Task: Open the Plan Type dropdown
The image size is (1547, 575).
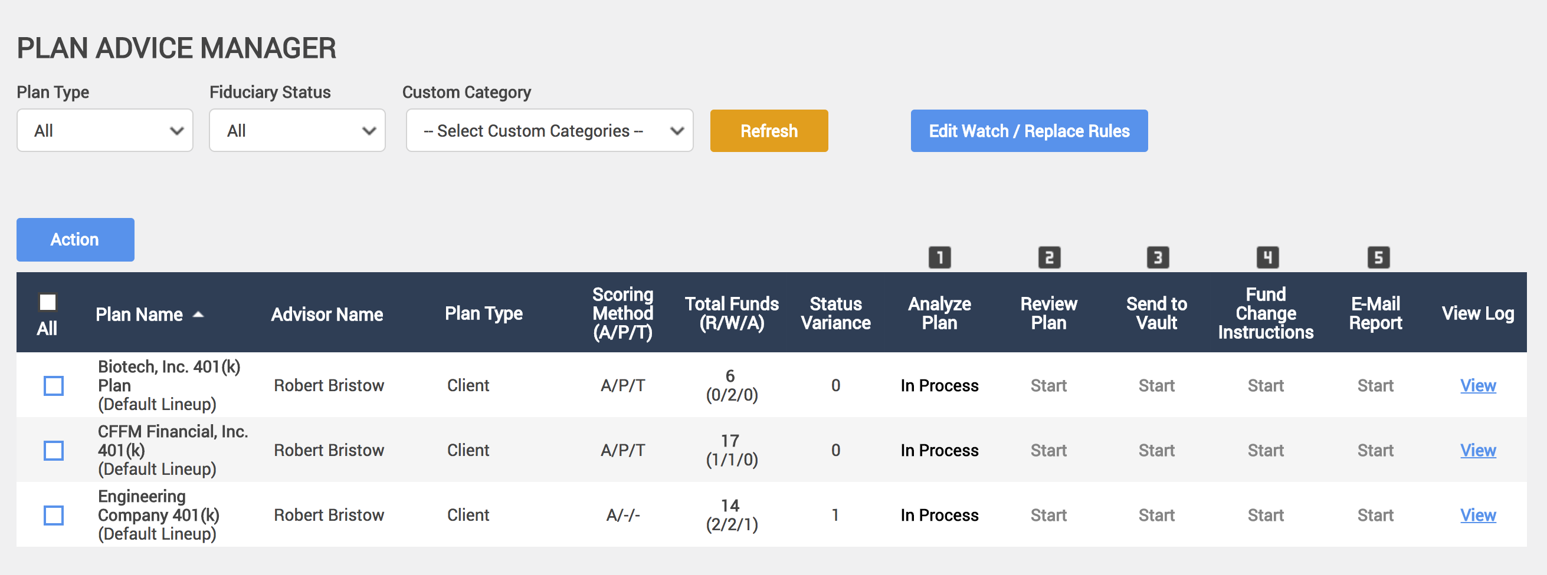Action: coord(104,130)
